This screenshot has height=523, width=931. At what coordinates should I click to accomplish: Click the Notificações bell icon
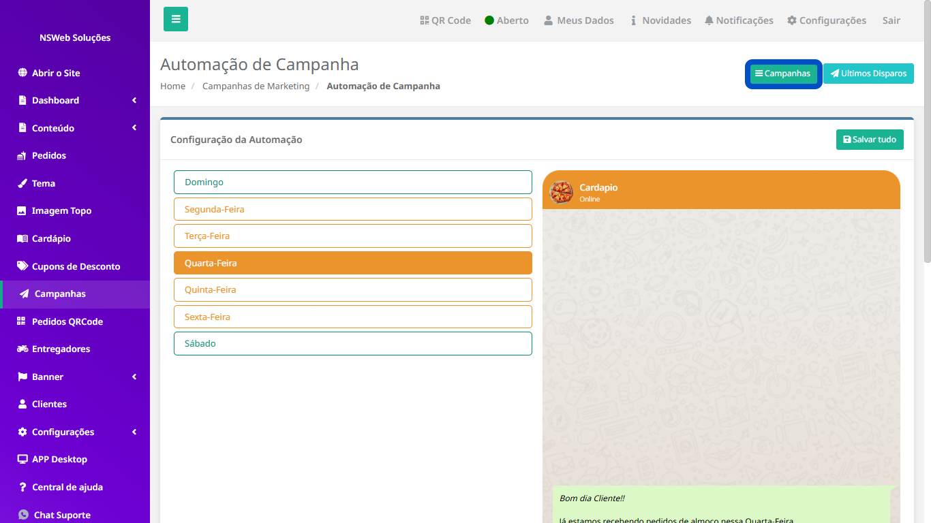tap(709, 20)
